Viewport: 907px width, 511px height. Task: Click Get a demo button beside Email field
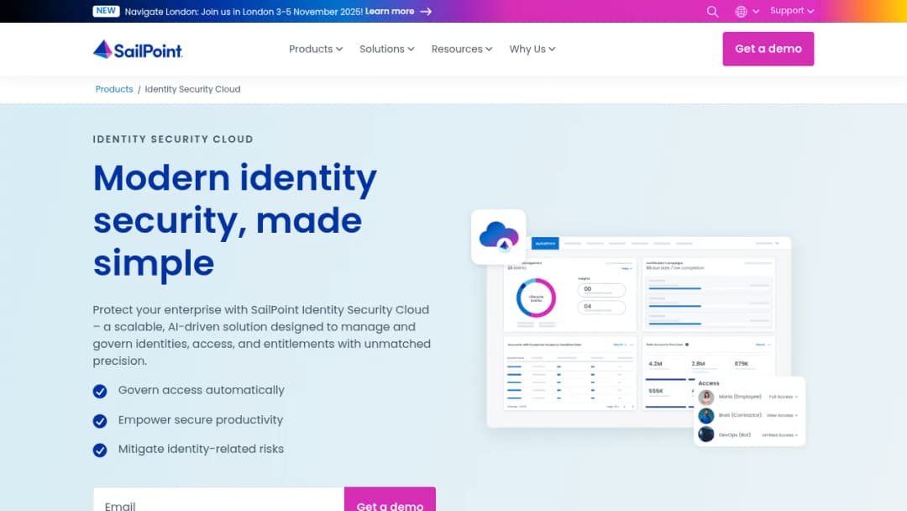pos(390,499)
